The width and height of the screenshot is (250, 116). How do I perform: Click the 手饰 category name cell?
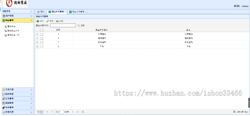(x=102, y=47)
